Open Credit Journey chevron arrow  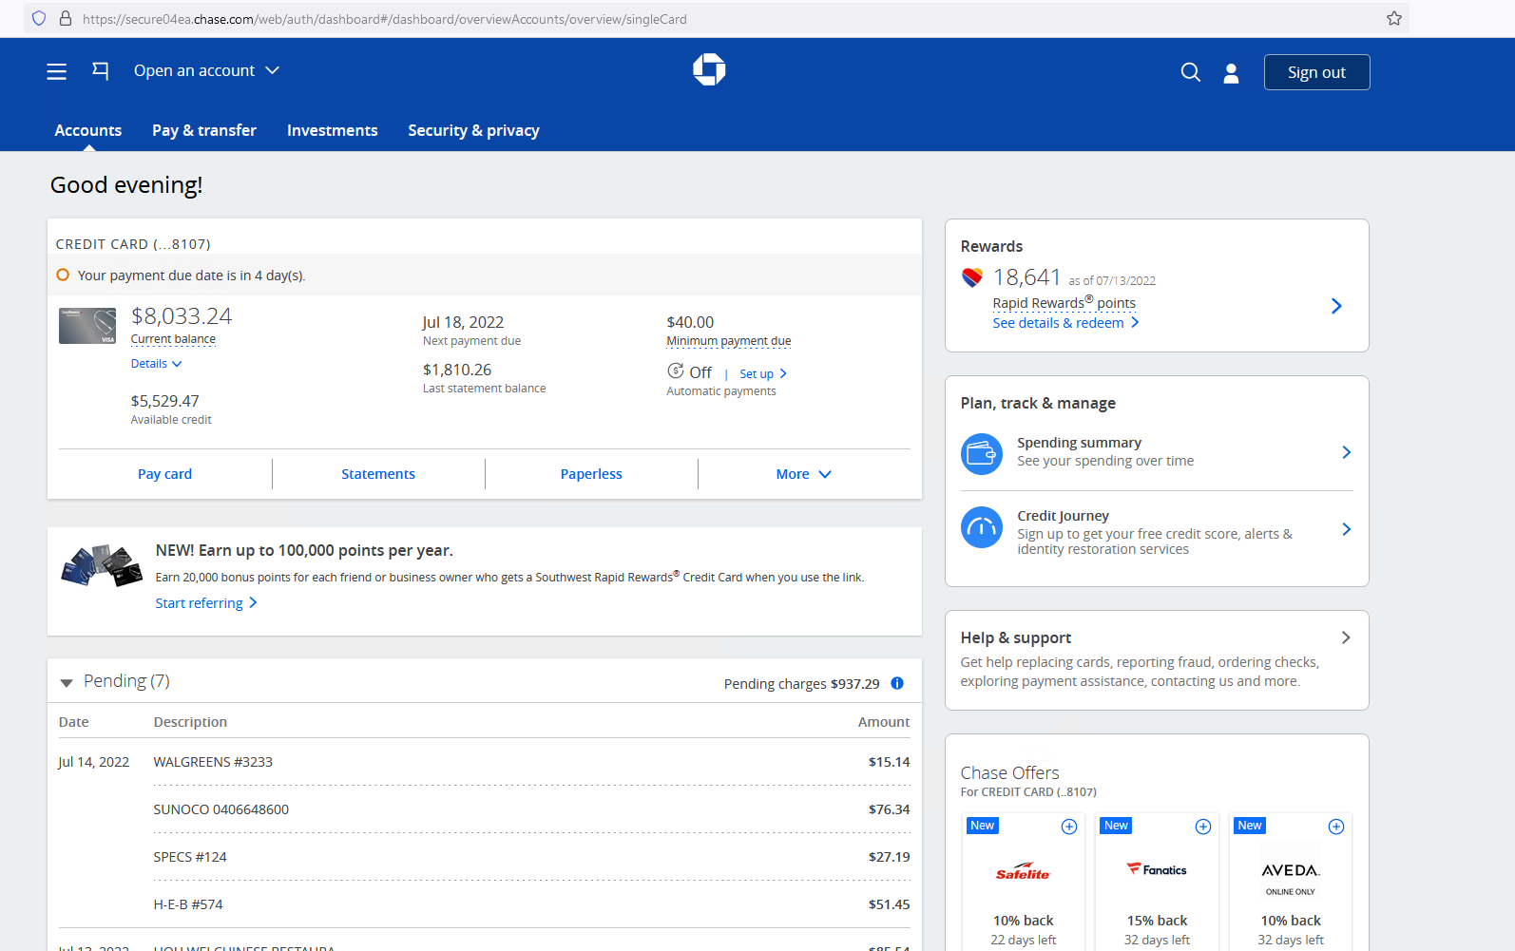1346,529
